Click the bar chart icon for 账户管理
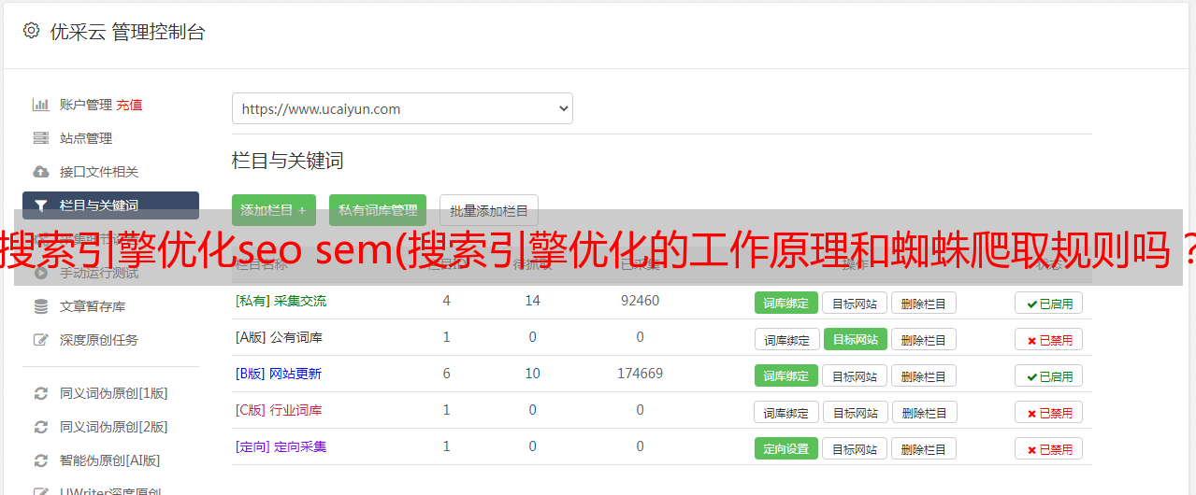This screenshot has width=1196, height=495. (41, 105)
